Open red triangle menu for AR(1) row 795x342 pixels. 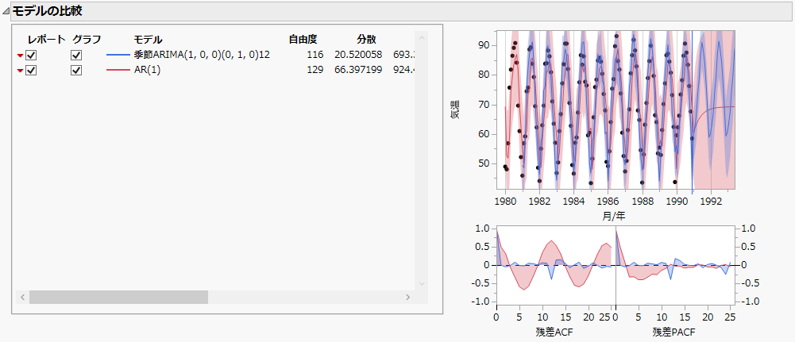click(20, 71)
